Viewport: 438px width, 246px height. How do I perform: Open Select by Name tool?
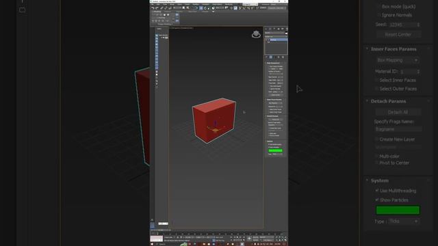coord(188,8)
